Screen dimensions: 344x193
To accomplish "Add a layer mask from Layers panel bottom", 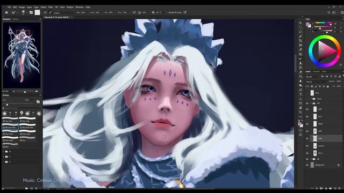I will pyautogui.click(x=321, y=188).
